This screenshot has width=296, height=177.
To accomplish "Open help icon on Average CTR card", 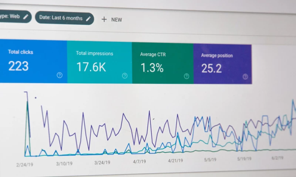I will [x=186, y=76].
